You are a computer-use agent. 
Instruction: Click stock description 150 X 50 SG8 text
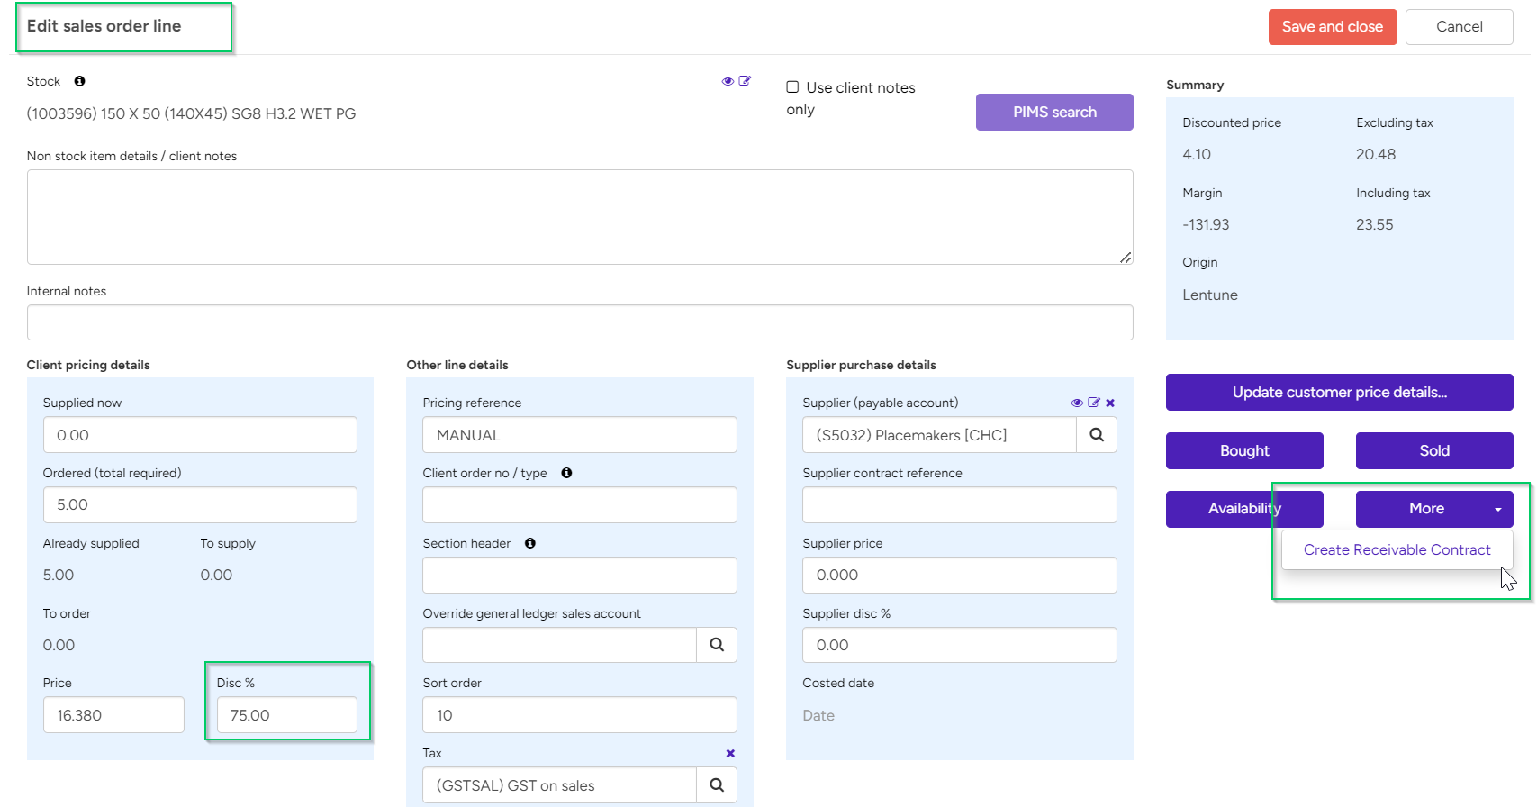(191, 113)
